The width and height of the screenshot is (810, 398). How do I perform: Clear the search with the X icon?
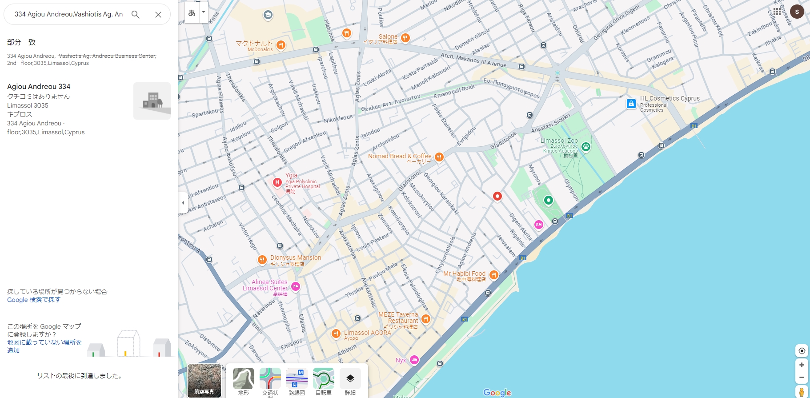point(158,14)
